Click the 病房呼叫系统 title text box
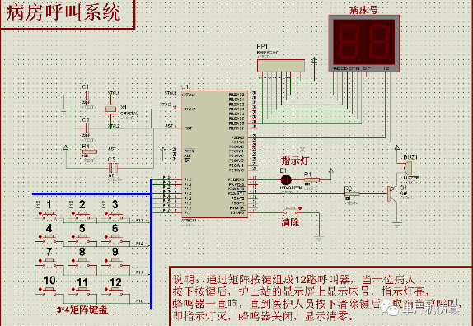The height and width of the screenshot is (326, 473). 67,15
